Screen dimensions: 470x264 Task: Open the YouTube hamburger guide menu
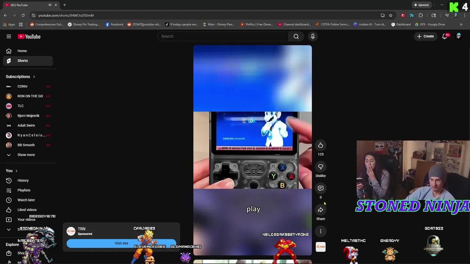tap(9, 36)
